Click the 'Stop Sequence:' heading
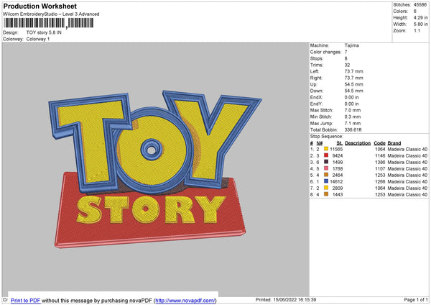This screenshot has height=305, width=431. (327, 137)
